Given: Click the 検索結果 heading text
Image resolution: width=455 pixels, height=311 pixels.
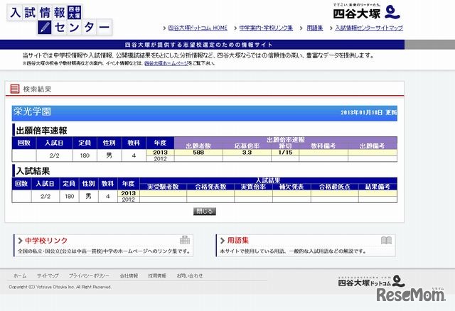Looking at the screenshot, I should pos(37,89).
